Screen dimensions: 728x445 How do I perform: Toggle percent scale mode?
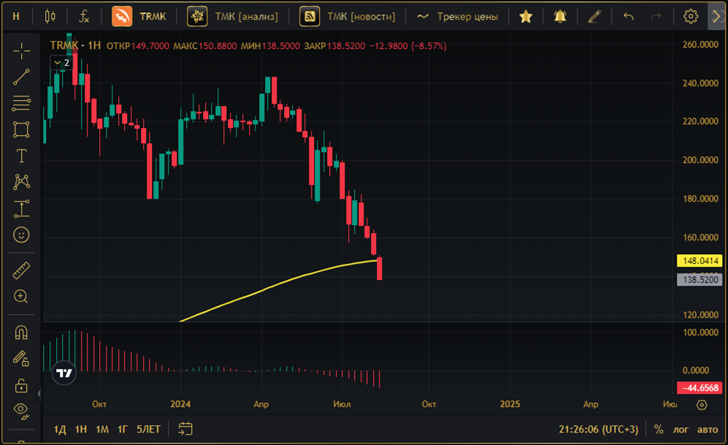tap(659, 429)
